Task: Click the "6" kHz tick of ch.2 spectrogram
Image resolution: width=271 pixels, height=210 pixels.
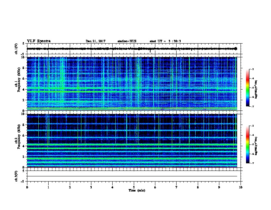Action: [x=24, y=136]
